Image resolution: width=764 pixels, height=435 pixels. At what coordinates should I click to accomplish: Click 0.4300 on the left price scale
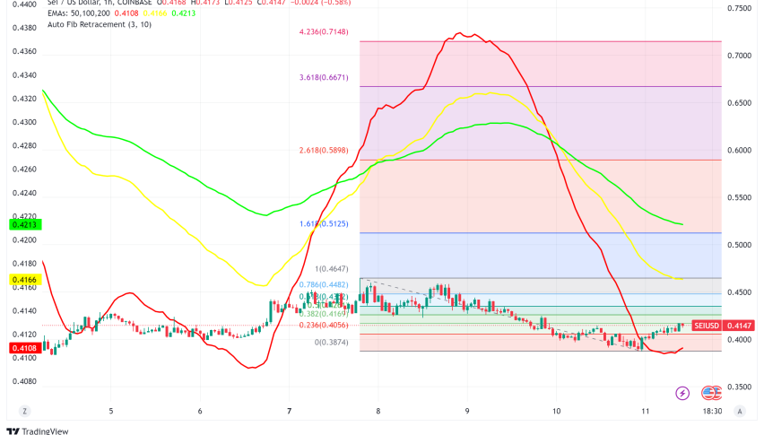click(x=24, y=122)
